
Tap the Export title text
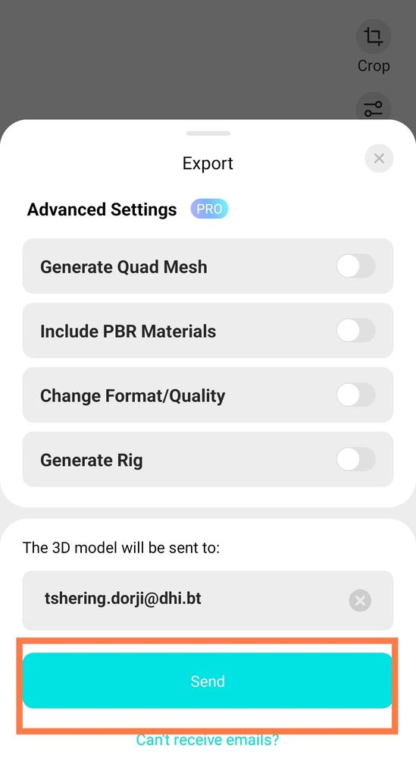click(208, 163)
